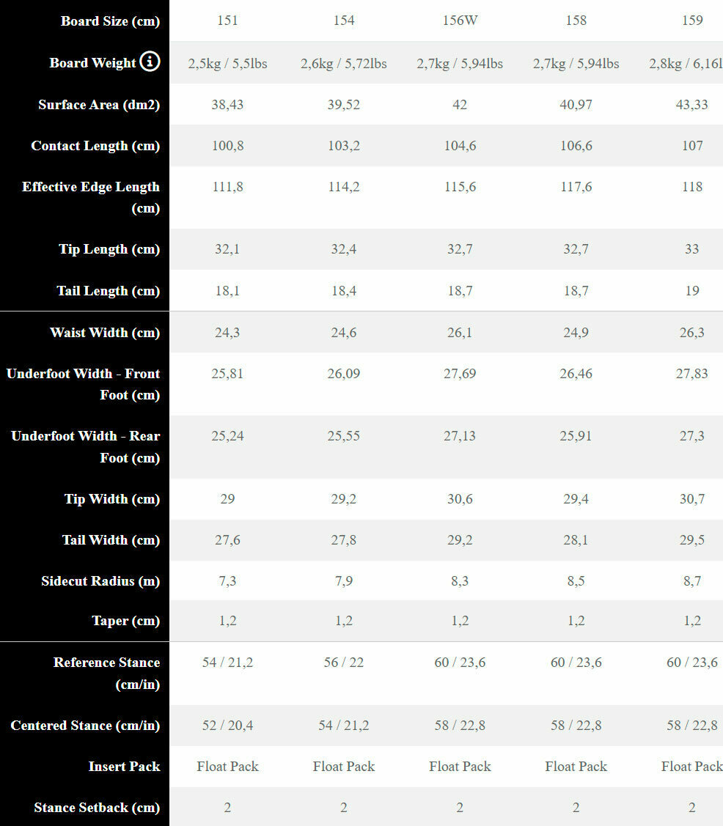The image size is (723, 826).
Task: Click the Taper (cm) row label
Action: click(126, 621)
